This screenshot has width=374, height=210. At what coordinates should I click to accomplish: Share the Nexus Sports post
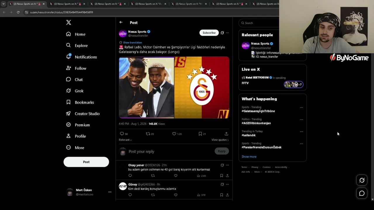pyautogui.click(x=226, y=134)
